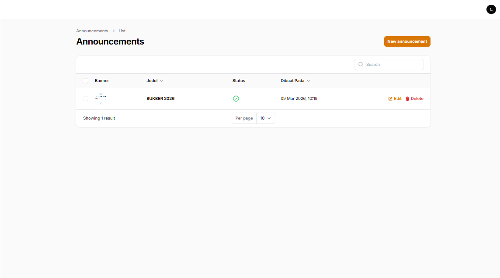Click the red trash Delete icon
500x278 pixels.
tap(407, 99)
